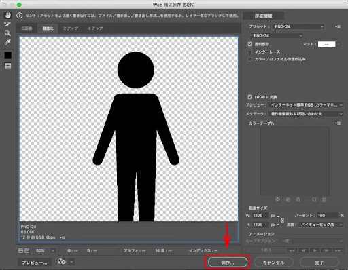The width and height of the screenshot is (348, 270).
Task: Click the 12 秒 @ 56.6 Kbps text
Action: click(x=38, y=237)
